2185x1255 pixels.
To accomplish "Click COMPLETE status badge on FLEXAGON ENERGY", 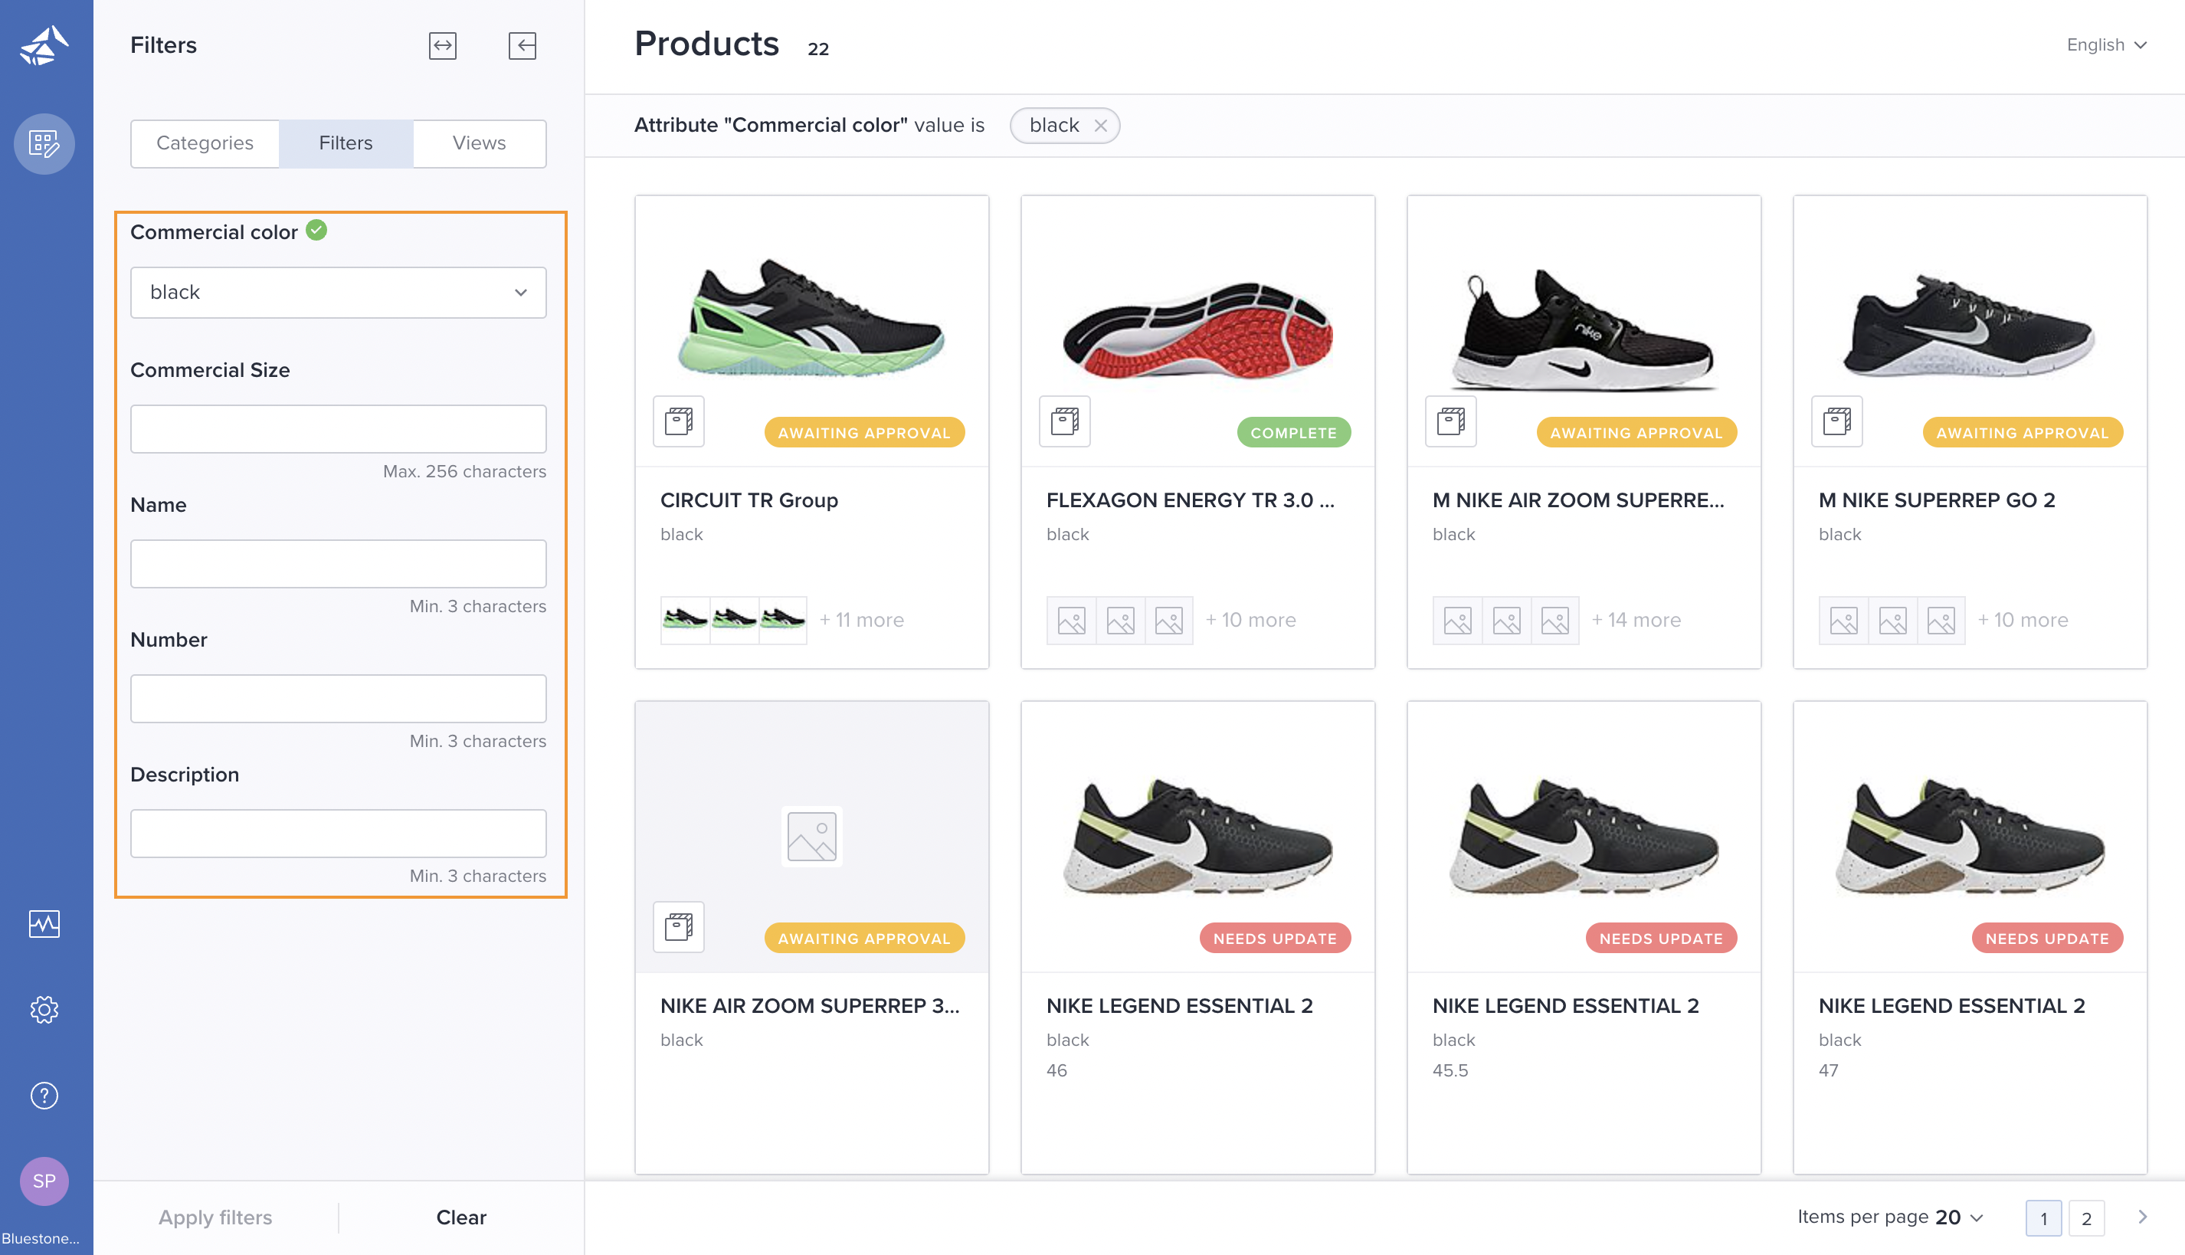I will point(1293,433).
